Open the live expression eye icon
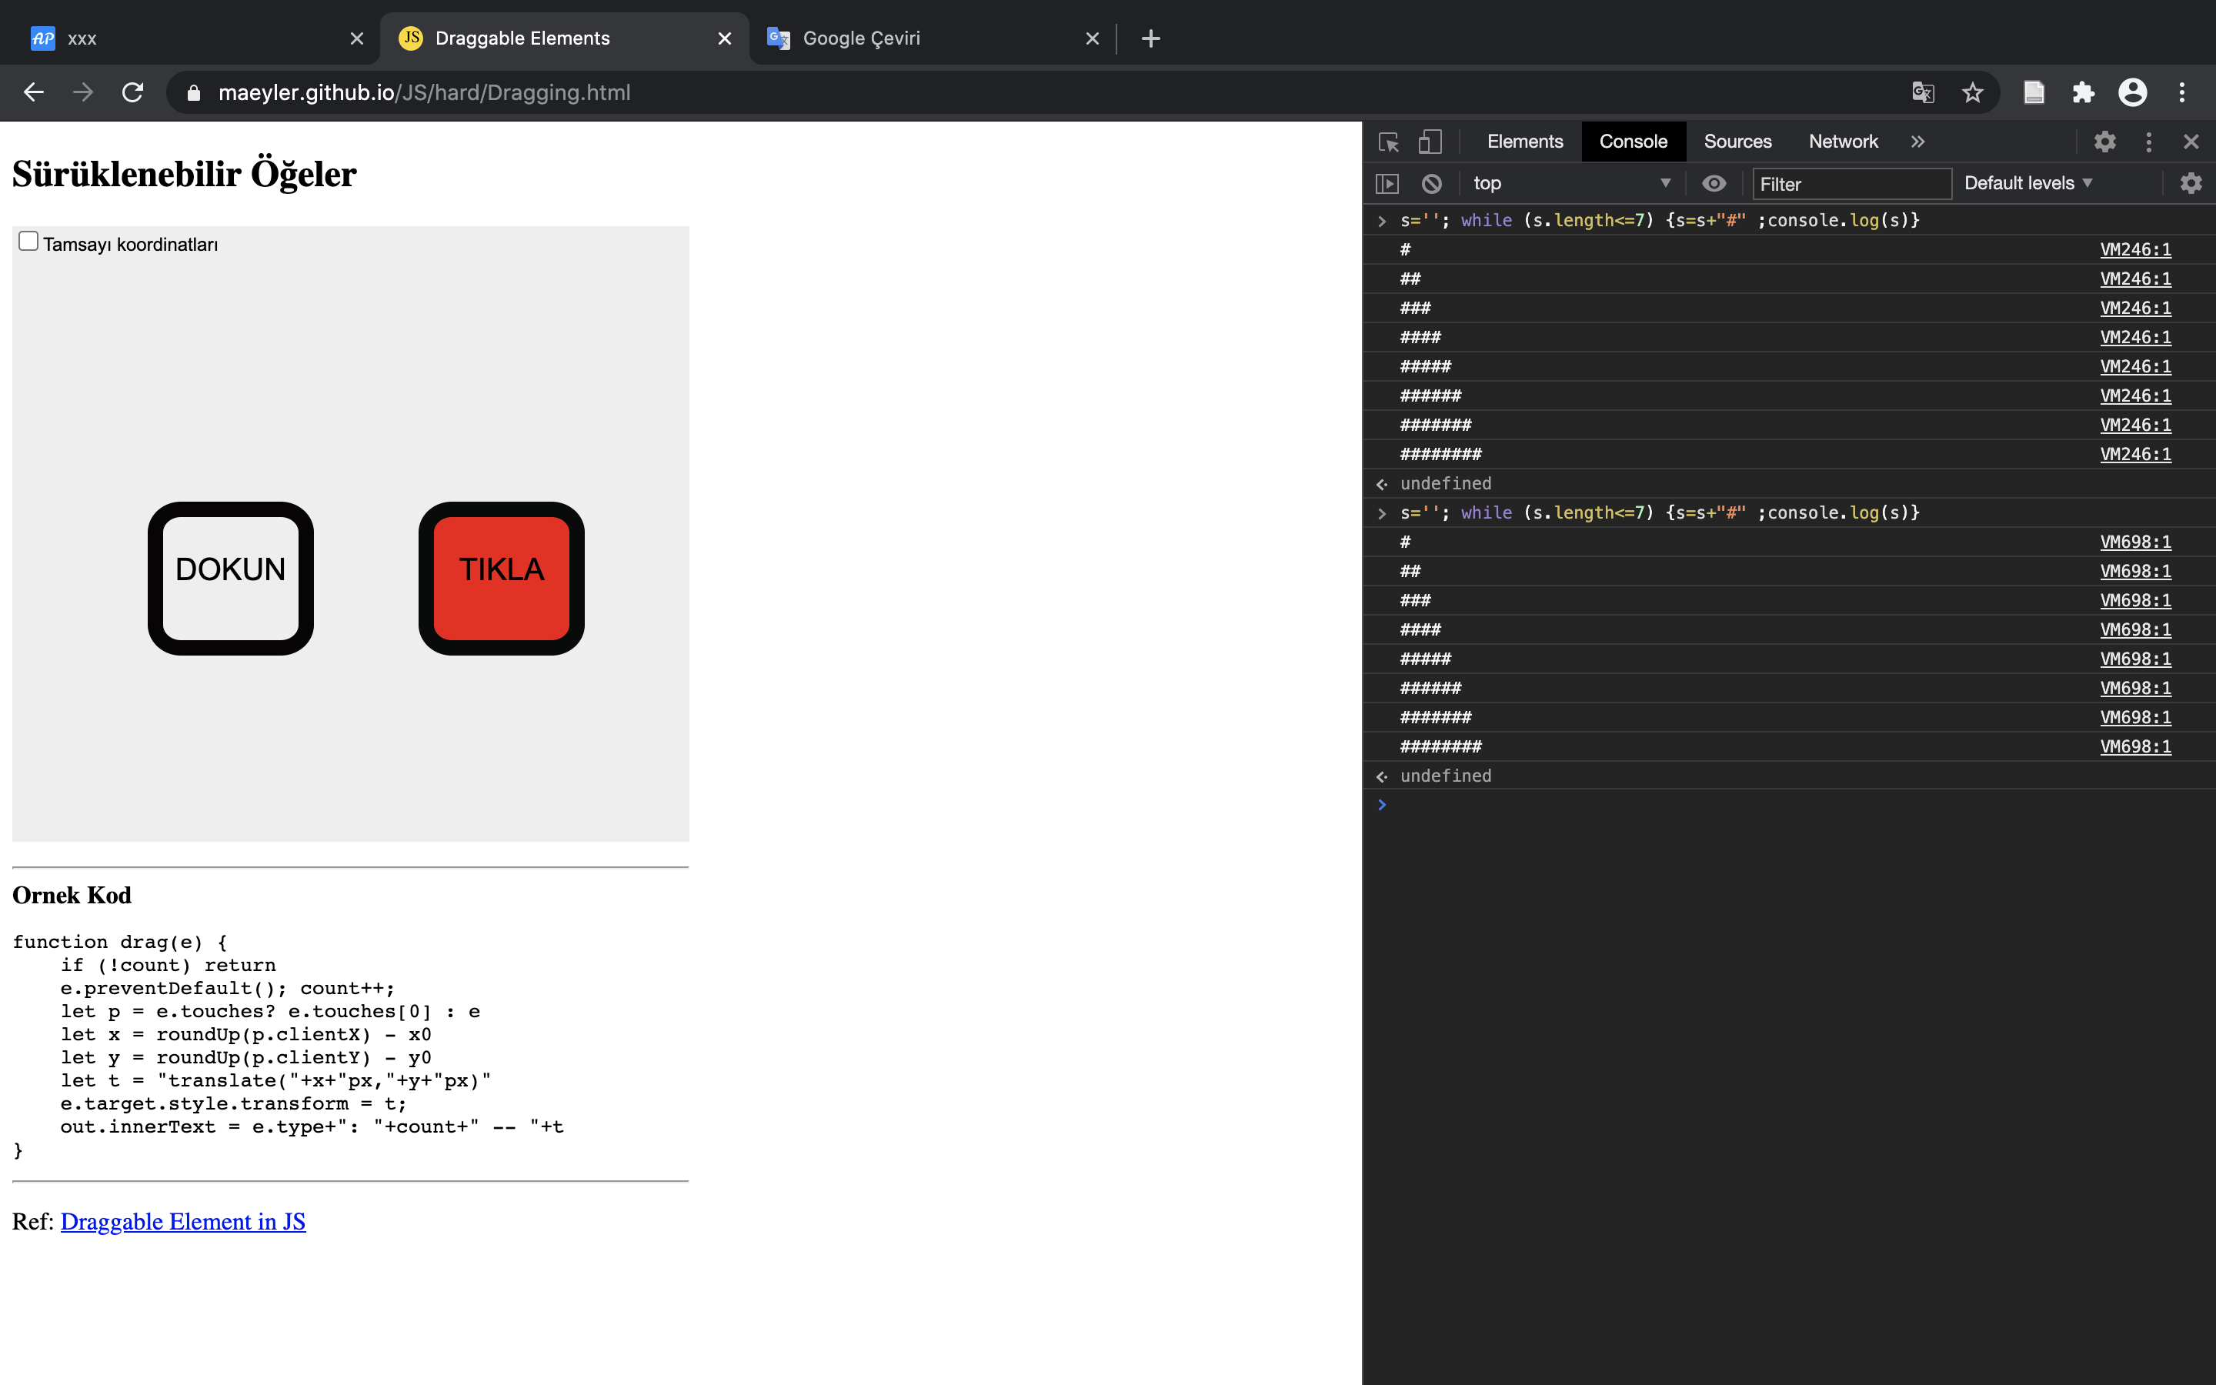 coord(1714,184)
